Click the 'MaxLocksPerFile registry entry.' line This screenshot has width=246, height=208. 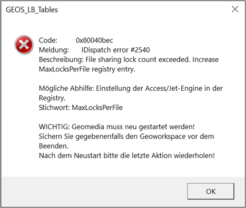pos(87,69)
